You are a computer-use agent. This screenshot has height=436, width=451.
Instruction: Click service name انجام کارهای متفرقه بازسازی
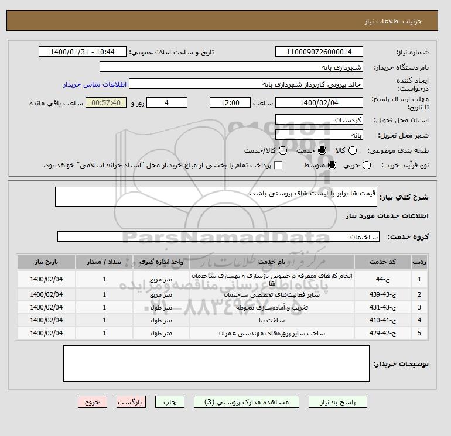tap(272, 279)
